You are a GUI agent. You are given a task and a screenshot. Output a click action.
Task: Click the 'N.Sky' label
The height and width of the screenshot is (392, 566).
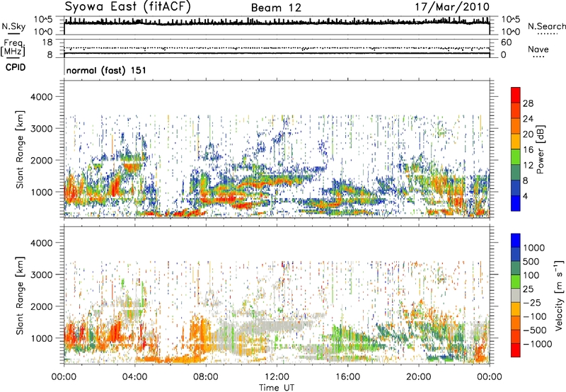pyautogui.click(x=13, y=26)
